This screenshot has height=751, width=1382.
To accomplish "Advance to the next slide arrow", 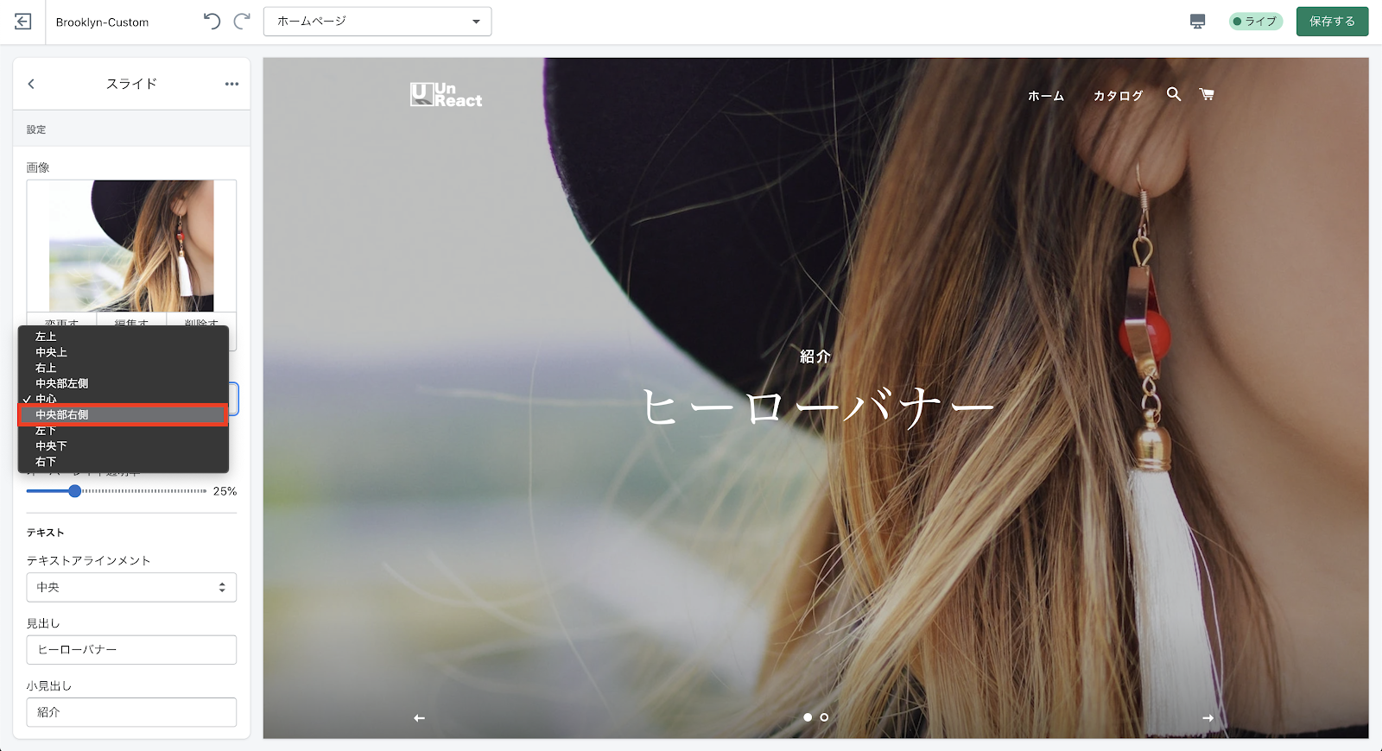I will point(1208,718).
